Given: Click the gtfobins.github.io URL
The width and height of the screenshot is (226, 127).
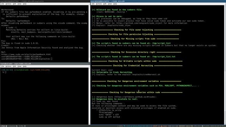Looking at the screenshot, I should click(x=135, y=97).
